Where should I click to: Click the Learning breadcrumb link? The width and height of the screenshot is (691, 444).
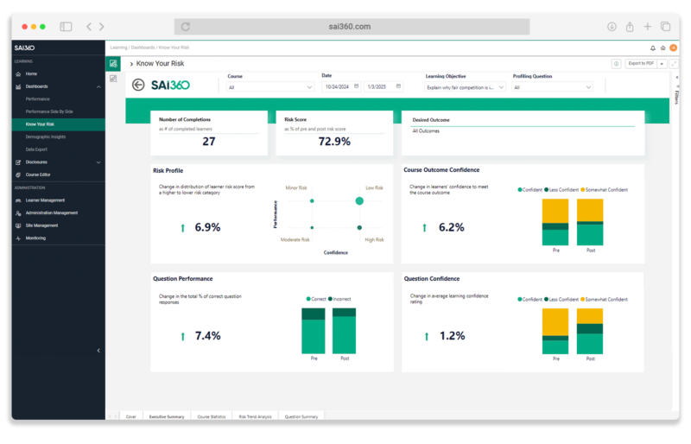(118, 48)
